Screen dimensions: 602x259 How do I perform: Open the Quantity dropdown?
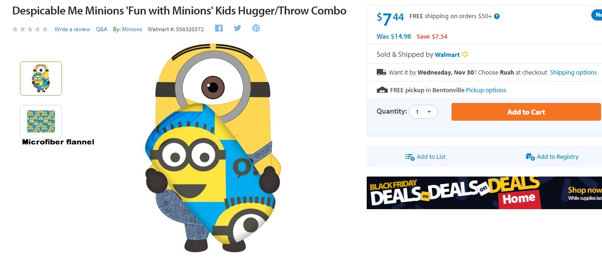(423, 112)
